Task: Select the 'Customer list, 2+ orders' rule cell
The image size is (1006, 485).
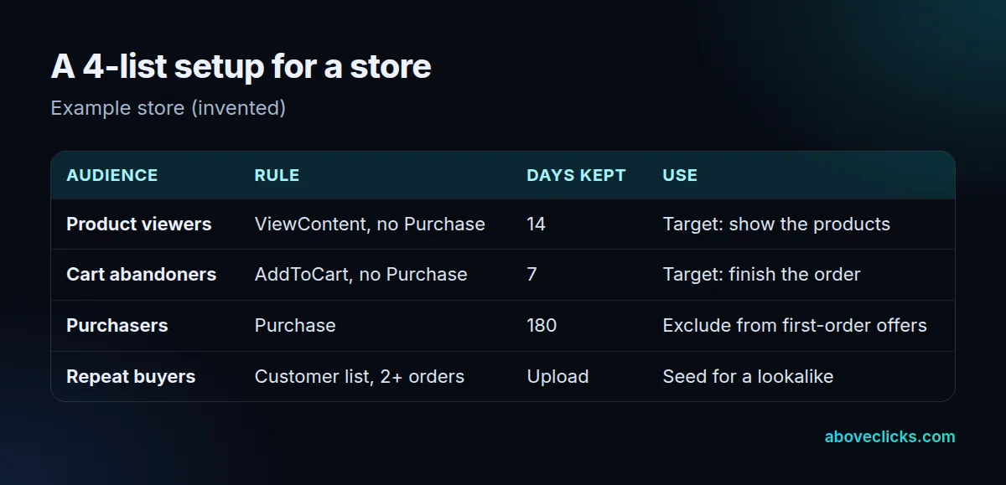Action: [360, 377]
